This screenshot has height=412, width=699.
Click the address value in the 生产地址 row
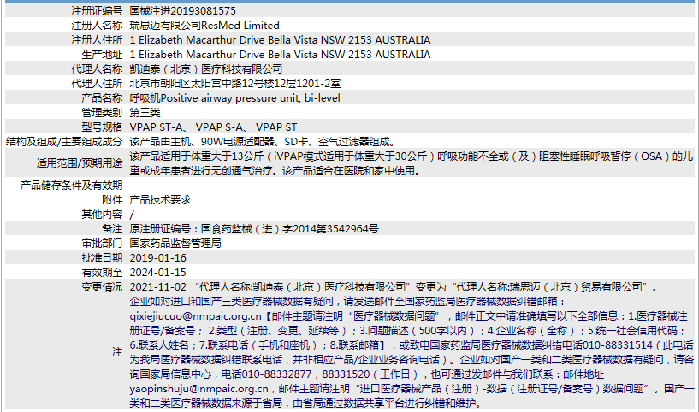coord(280,55)
